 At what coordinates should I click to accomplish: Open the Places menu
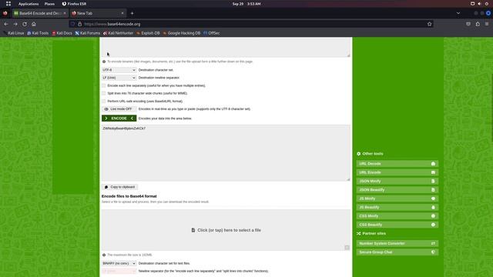tap(49, 4)
